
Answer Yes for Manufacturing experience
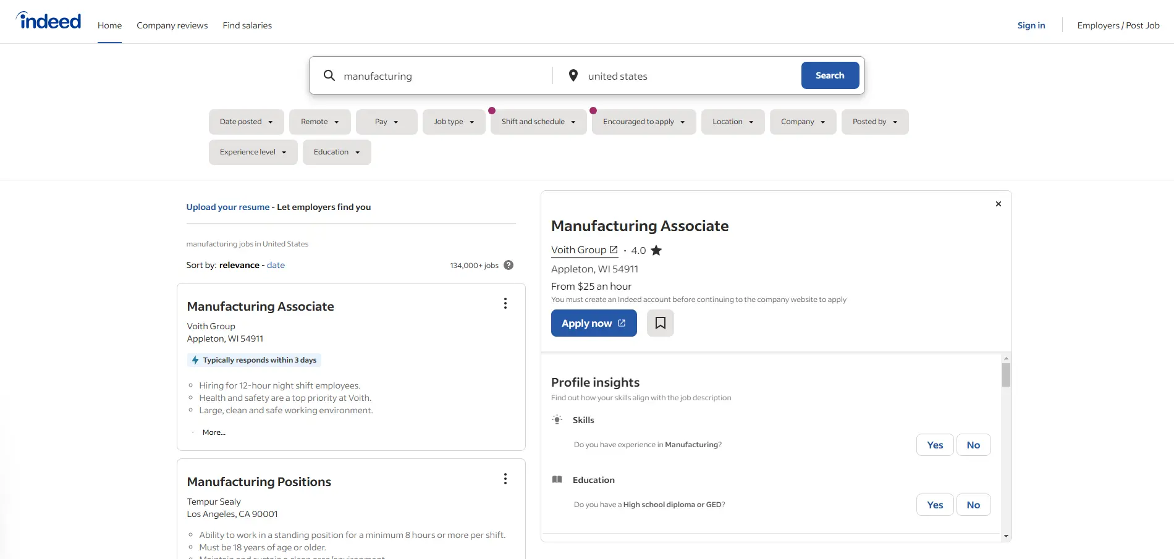(935, 445)
